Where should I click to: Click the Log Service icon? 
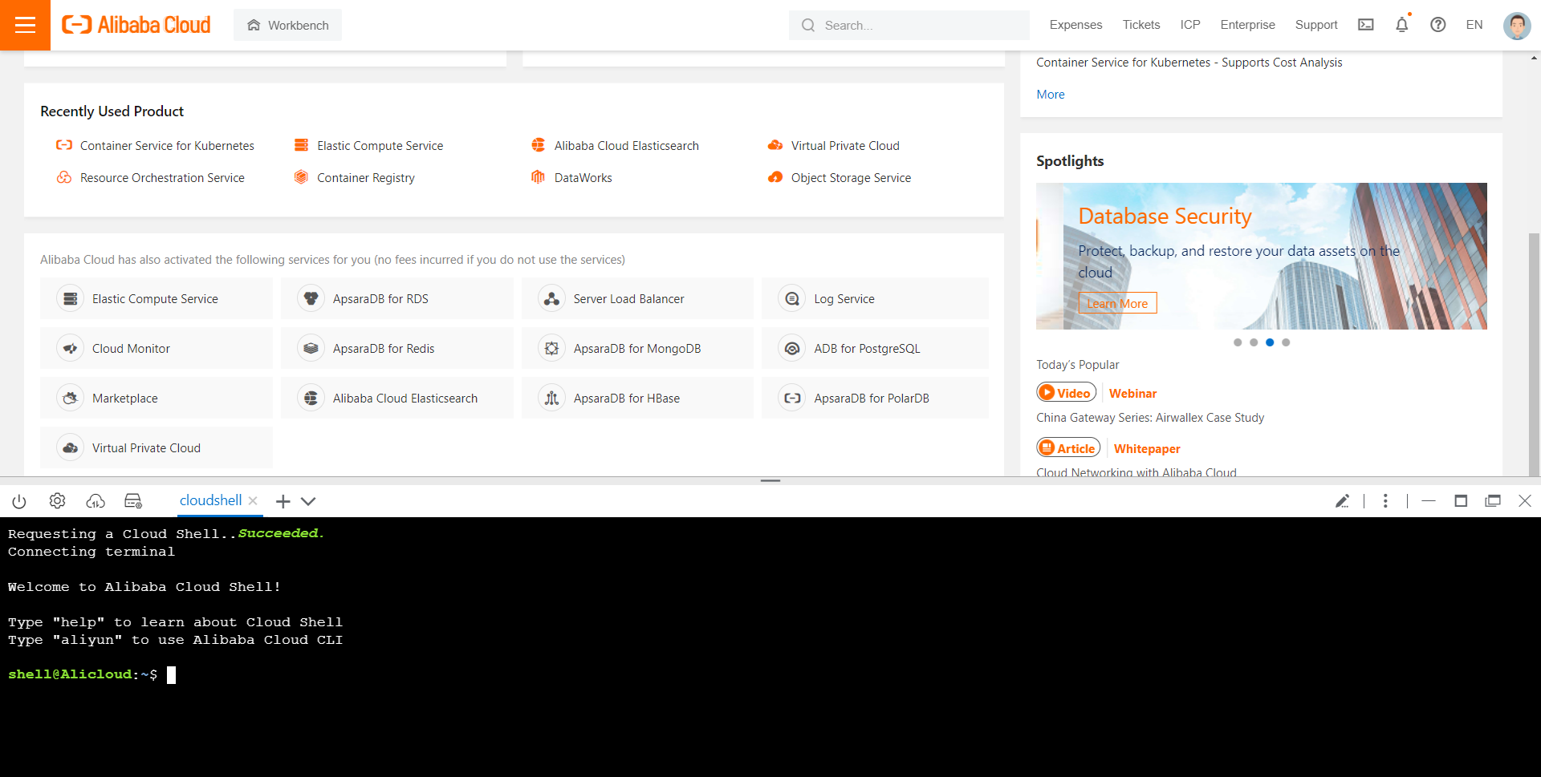[792, 298]
